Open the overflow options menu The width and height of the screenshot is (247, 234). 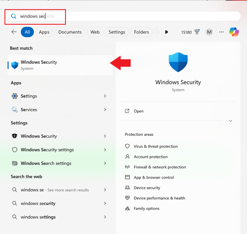[x=221, y=32]
